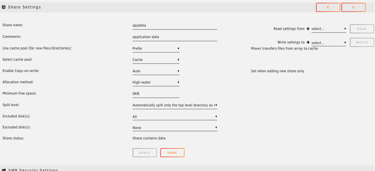Screen dimensions: 375x171
Task: Click the SMB Security Settings Windows icon
Action: [x=4, y=169]
